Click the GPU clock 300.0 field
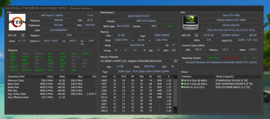The width and height of the screenshot is (270, 119). pyautogui.click(x=198, y=50)
